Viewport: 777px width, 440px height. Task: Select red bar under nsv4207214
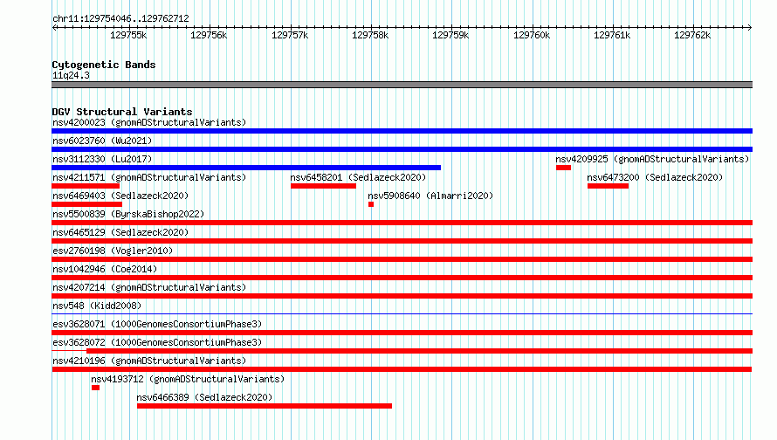pos(402,296)
